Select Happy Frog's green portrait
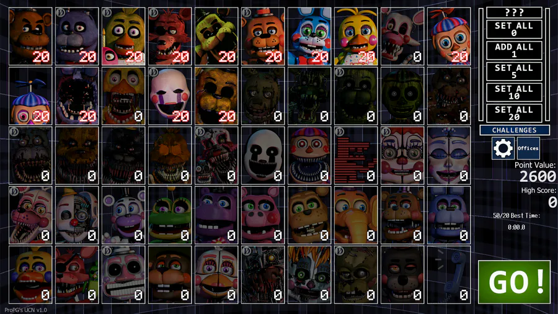This screenshot has width=558, height=314. click(170, 215)
